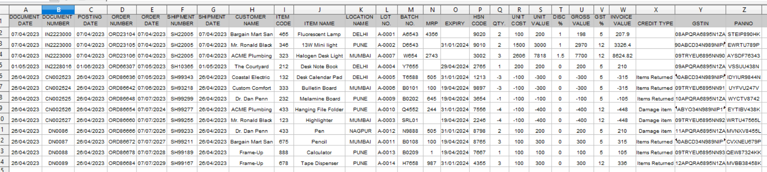Image resolution: width=767 pixels, height=172 pixels.
Task: Click batch number SRL01
Action: [410, 120]
